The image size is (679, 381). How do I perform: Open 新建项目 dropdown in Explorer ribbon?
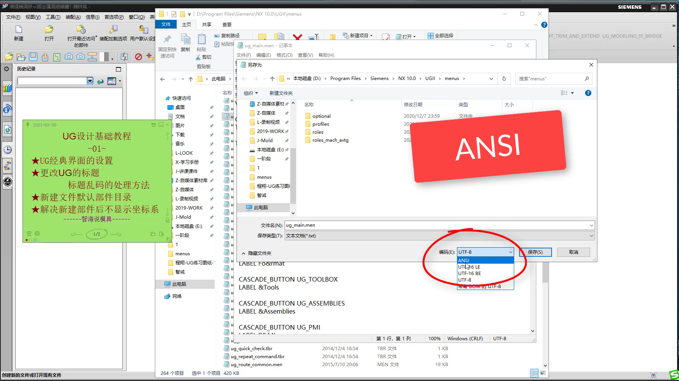click(359, 35)
